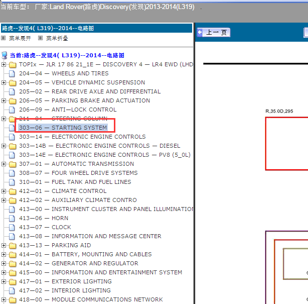Screen dimensions: 308x304
Task: Click folder icon of 413-13 Parking Aid
Action: 13,246
